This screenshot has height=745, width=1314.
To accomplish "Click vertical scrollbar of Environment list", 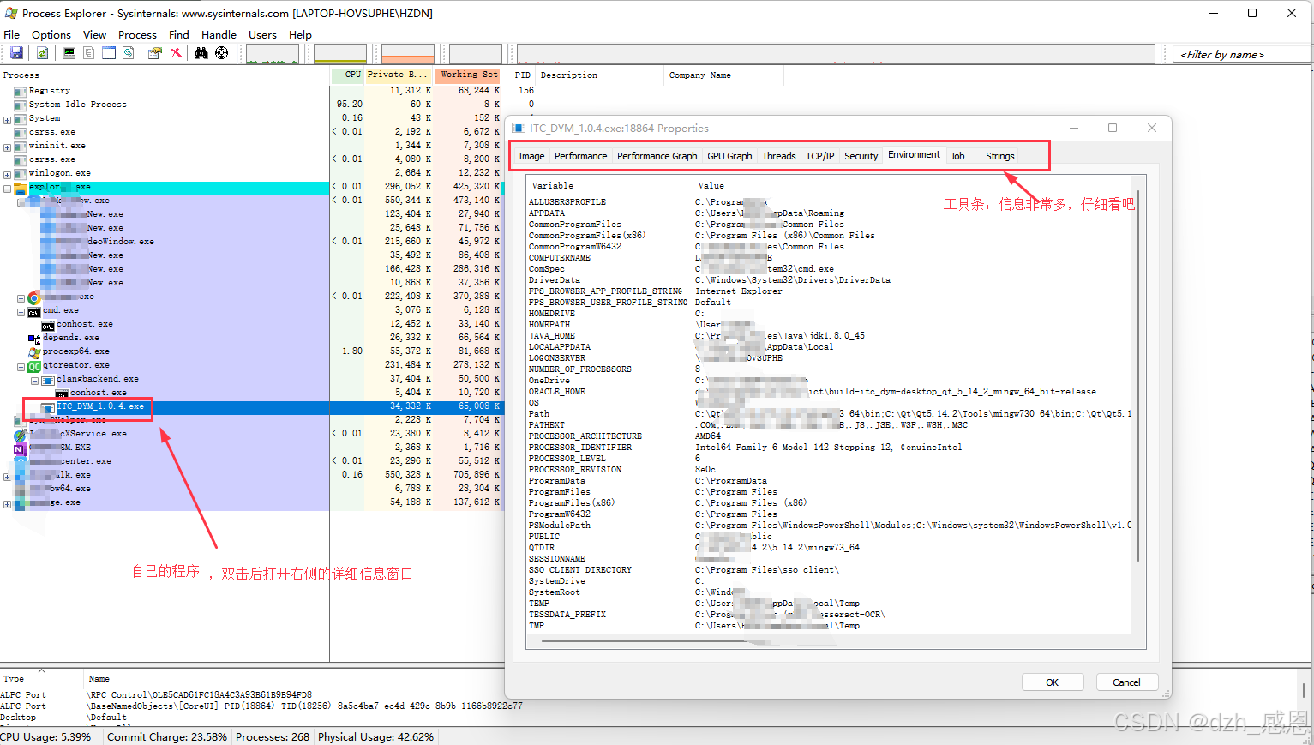I will [x=1138, y=376].
